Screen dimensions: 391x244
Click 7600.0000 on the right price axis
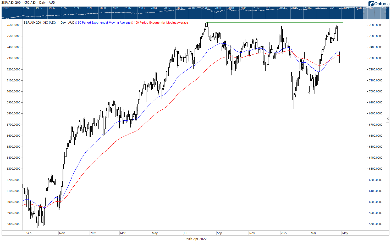click(376, 25)
